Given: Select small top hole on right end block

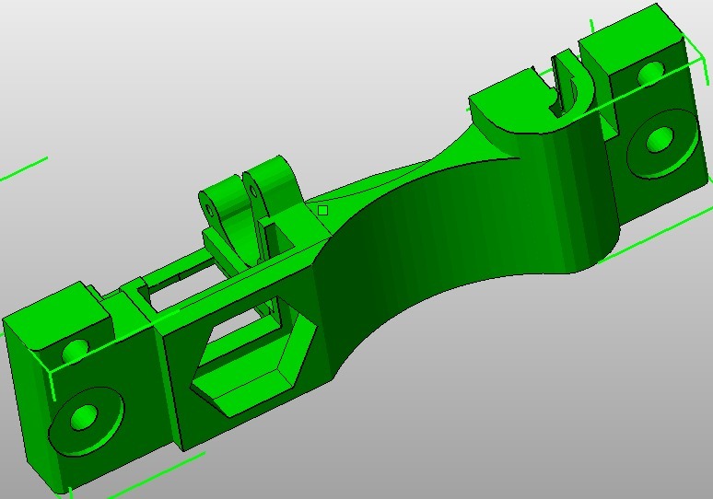Looking at the screenshot, I should pyautogui.click(x=651, y=74).
